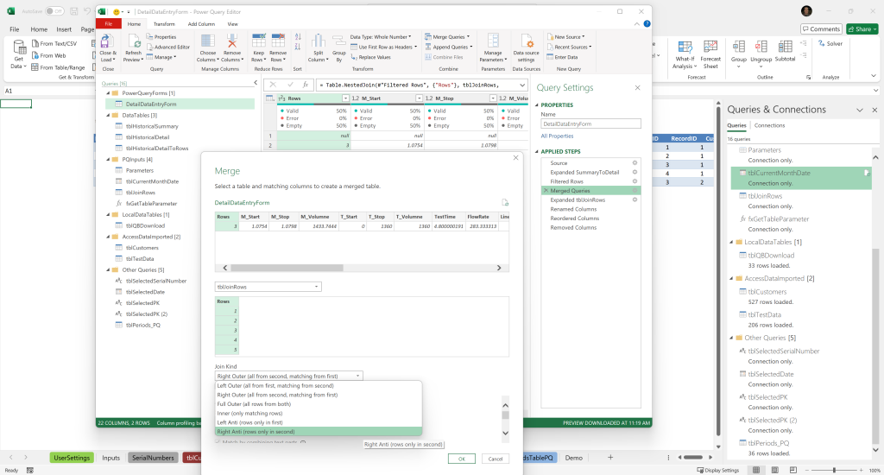Click the Keep Rows icon

[x=258, y=41]
